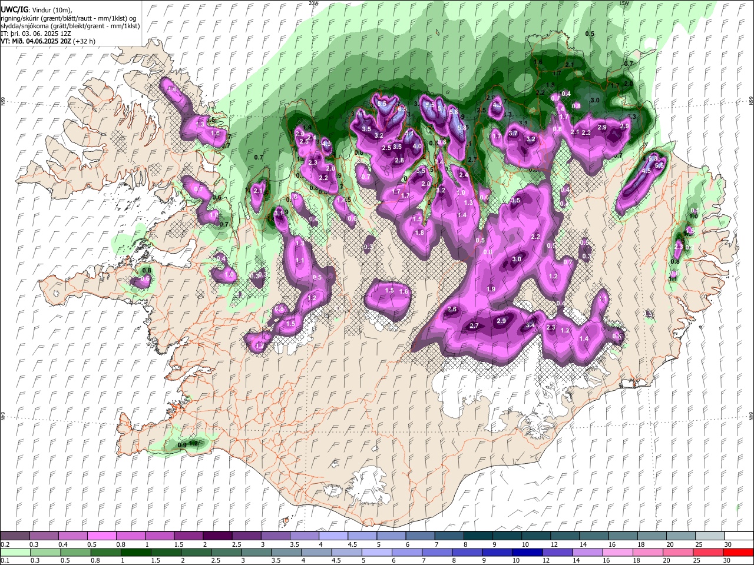This screenshot has width=754, height=565.
Task: Click the '30' label on the rain scale
Action: coord(728,560)
